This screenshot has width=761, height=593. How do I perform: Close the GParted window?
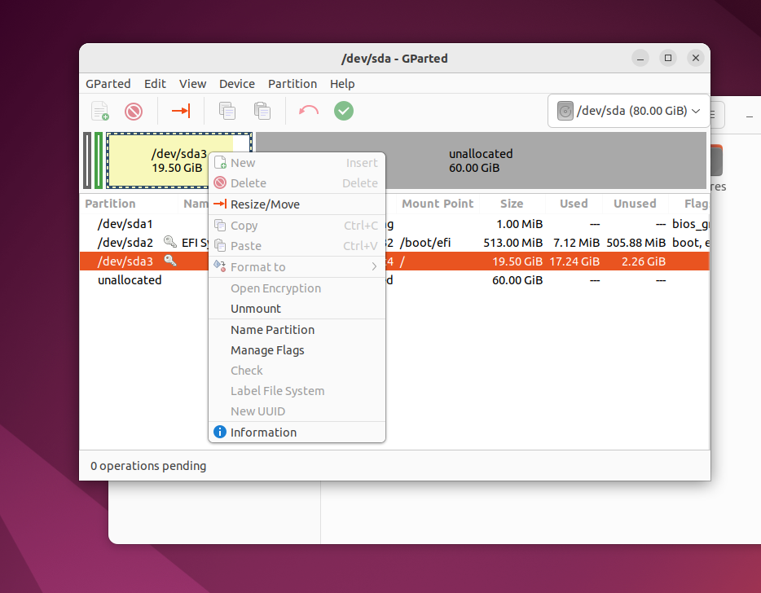pos(696,58)
